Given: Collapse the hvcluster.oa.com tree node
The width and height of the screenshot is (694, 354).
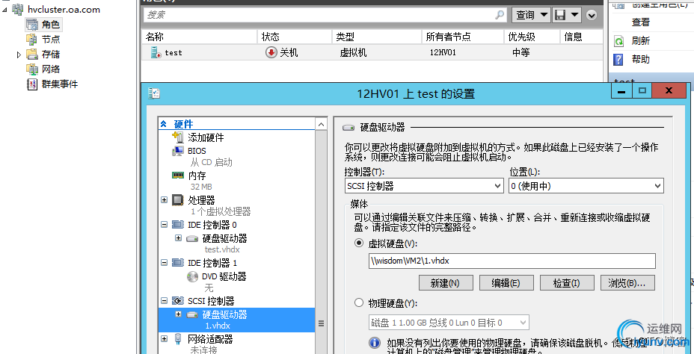Looking at the screenshot, I should tap(4, 9).
